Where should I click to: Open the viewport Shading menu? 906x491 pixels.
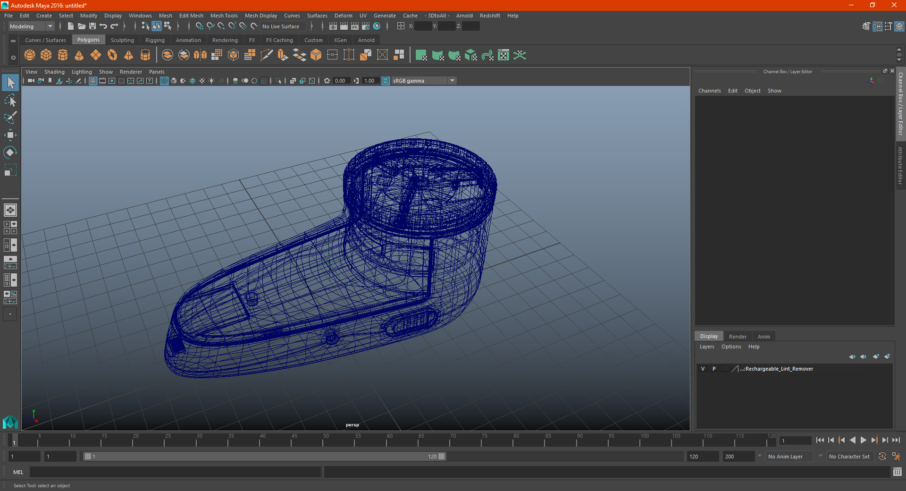[54, 72]
